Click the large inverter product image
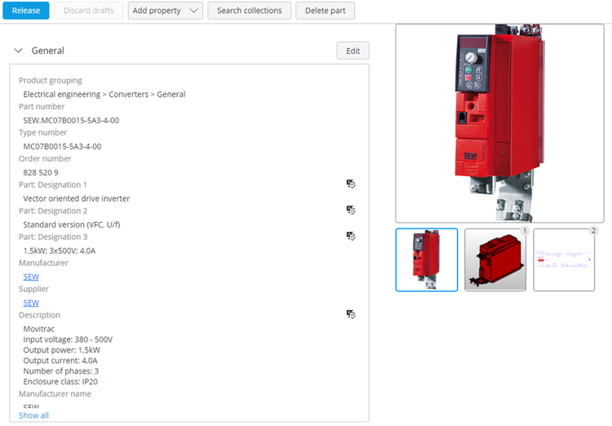 (x=499, y=123)
